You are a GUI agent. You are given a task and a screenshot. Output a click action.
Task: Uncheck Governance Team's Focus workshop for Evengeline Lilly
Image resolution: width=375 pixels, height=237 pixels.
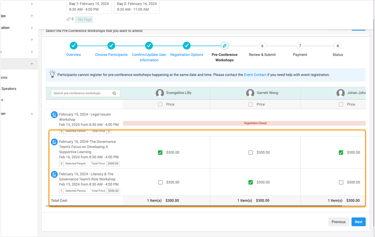pyautogui.click(x=160, y=153)
